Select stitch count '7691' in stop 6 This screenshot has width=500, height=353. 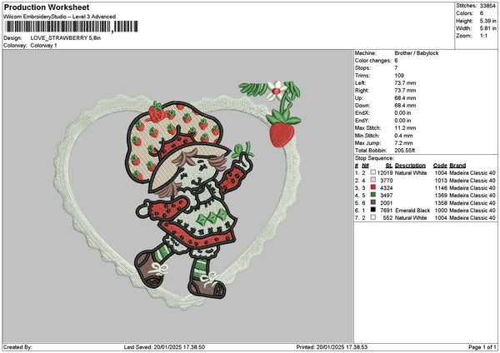387,211
